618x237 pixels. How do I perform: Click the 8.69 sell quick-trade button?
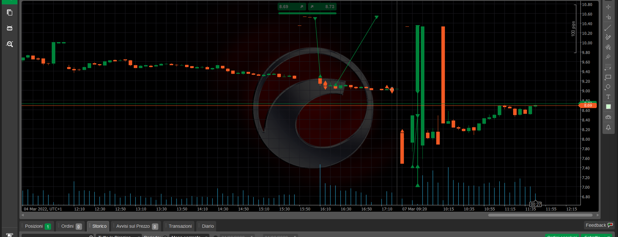pos(292,7)
